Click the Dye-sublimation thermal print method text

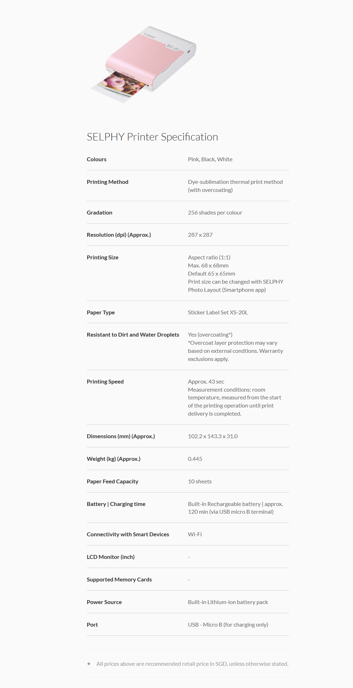click(235, 182)
